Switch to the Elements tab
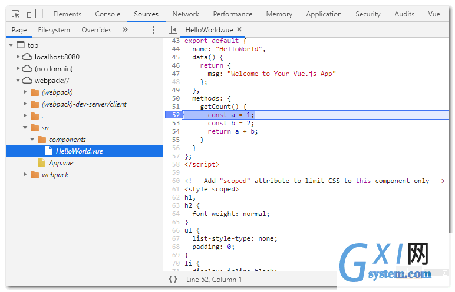455x292 pixels. click(x=67, y=14)
